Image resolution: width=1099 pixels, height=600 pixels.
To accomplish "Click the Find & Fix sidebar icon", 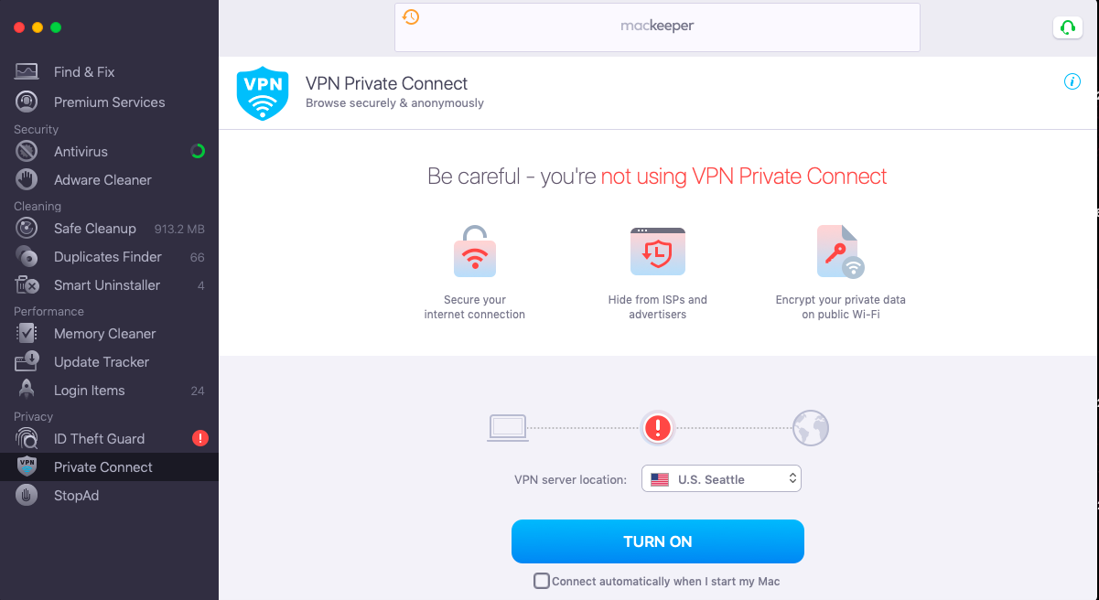I will pos(27,71).
